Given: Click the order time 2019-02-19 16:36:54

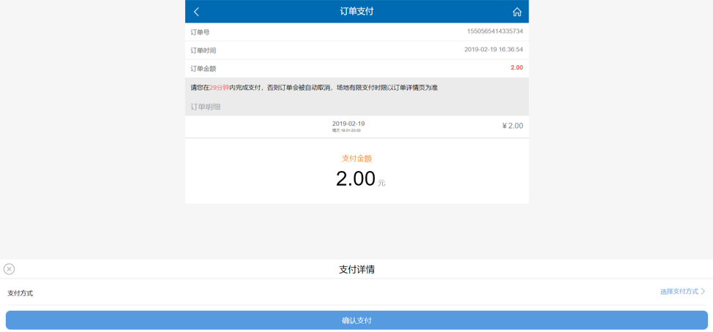Looking at the screenshot, I should pos(493,50).
